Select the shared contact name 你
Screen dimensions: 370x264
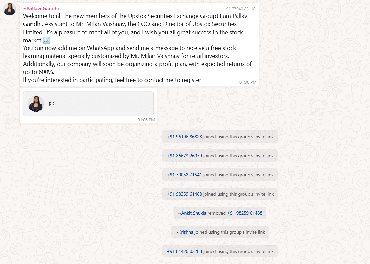(x=51, y=103)
